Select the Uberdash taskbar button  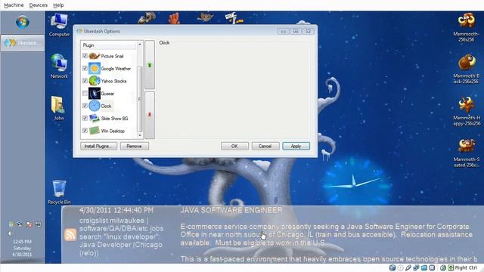tap(23, 43)
